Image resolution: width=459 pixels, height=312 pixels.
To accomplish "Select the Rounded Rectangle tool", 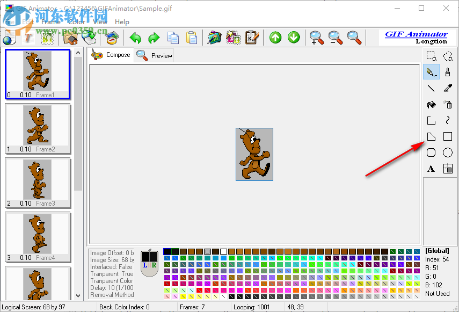I will [431, 153].
